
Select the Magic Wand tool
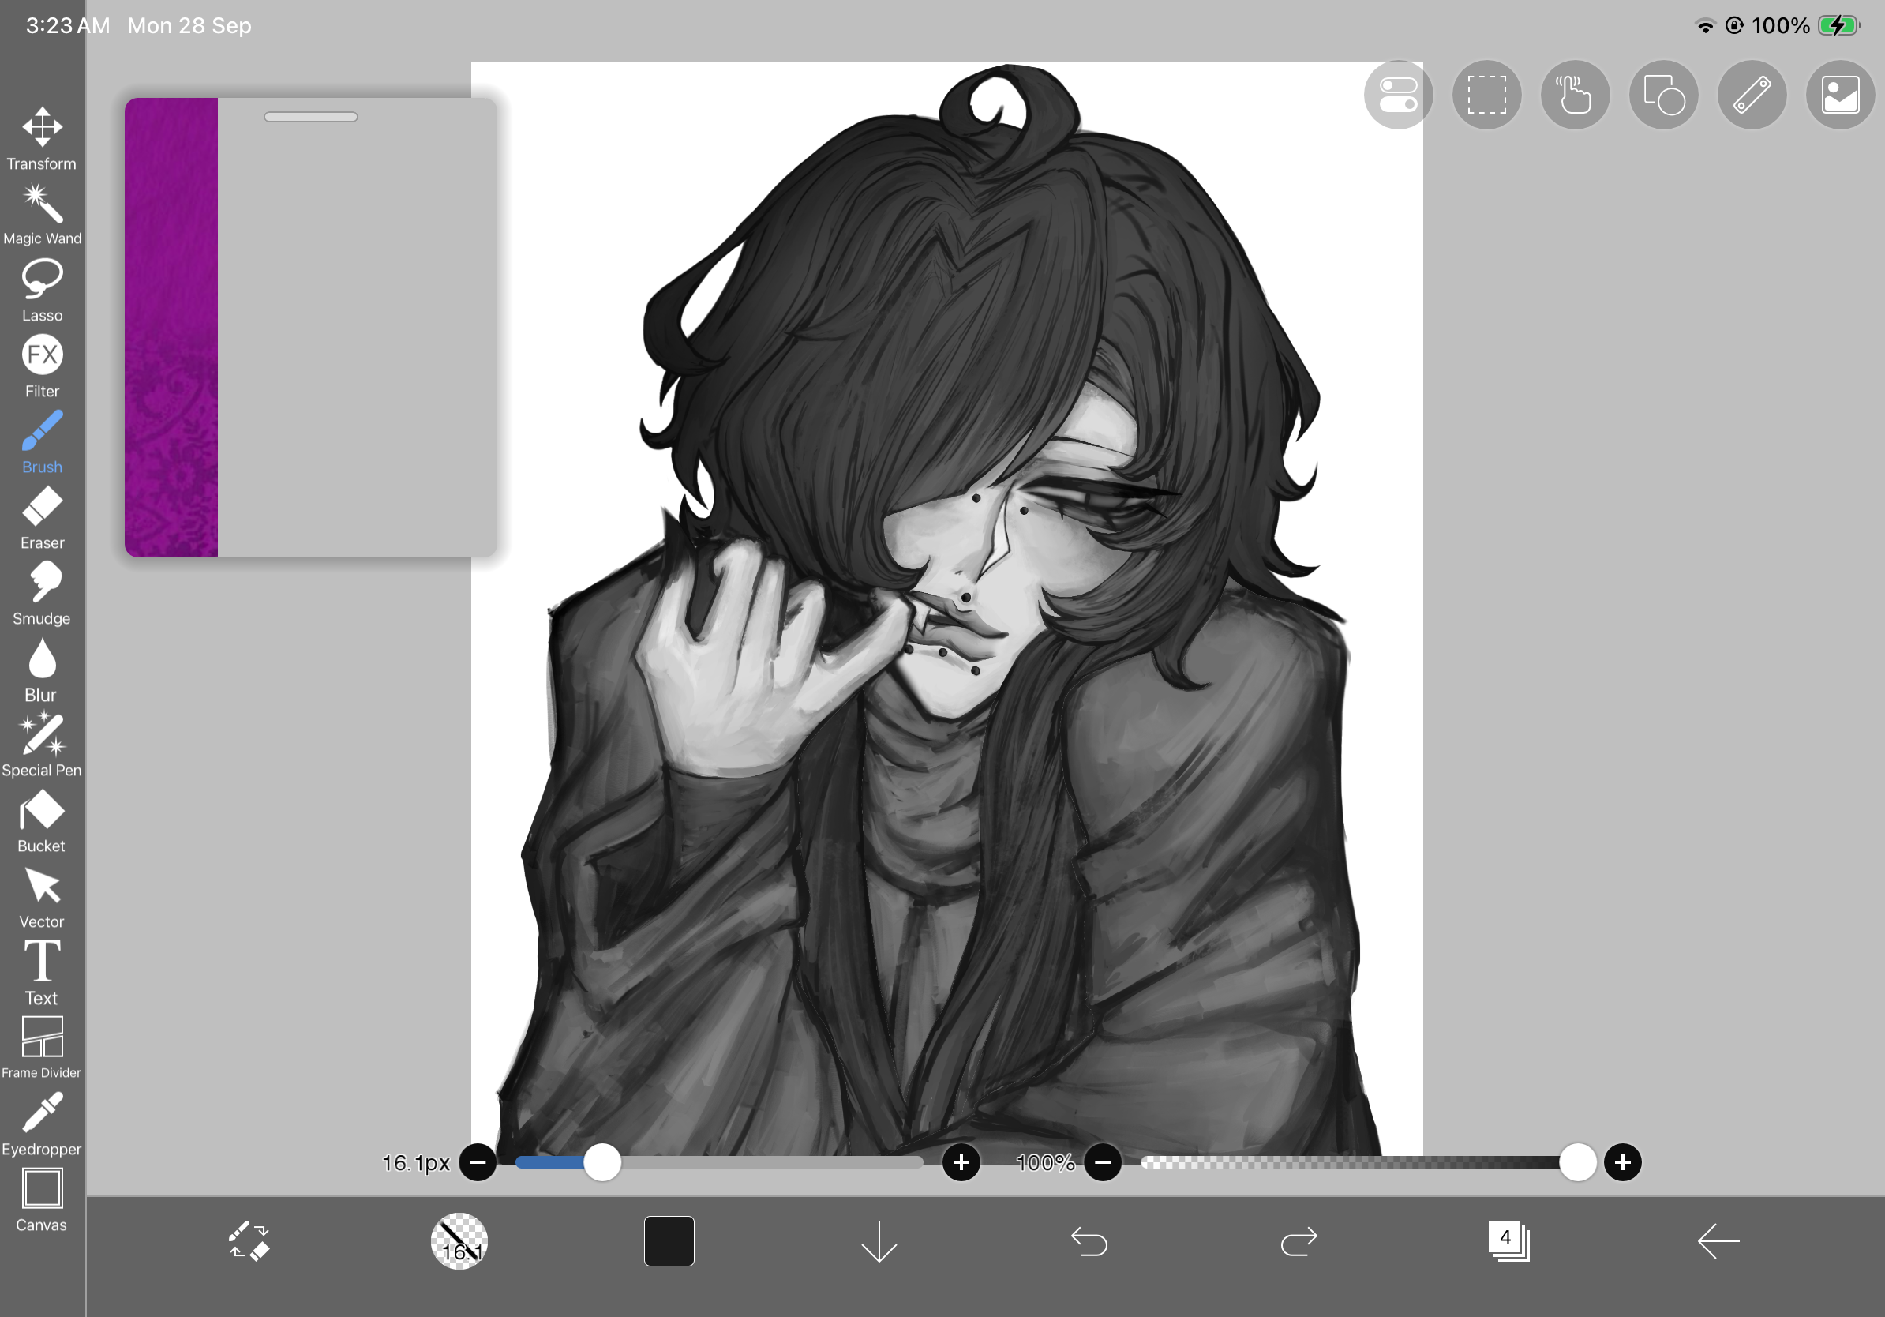click(x=42, y=214)
